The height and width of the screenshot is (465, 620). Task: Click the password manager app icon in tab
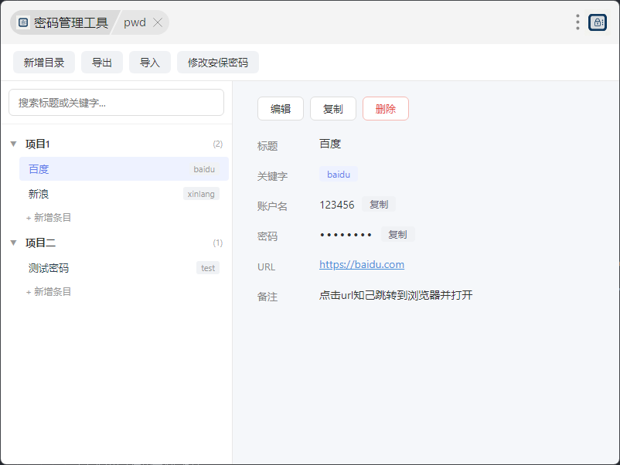tap(23, 22)
